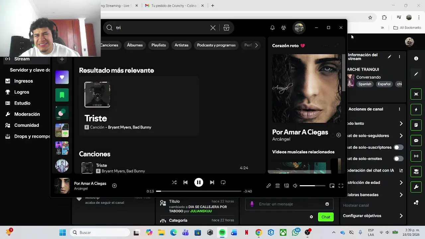Open Spotify miniplayer
Viewport: 425px width, 239px height.
[x=332, y=186]
